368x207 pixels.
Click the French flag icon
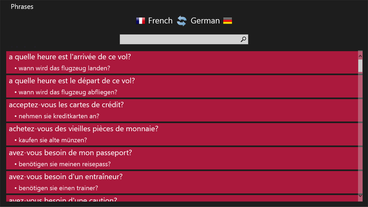point(141,21)
